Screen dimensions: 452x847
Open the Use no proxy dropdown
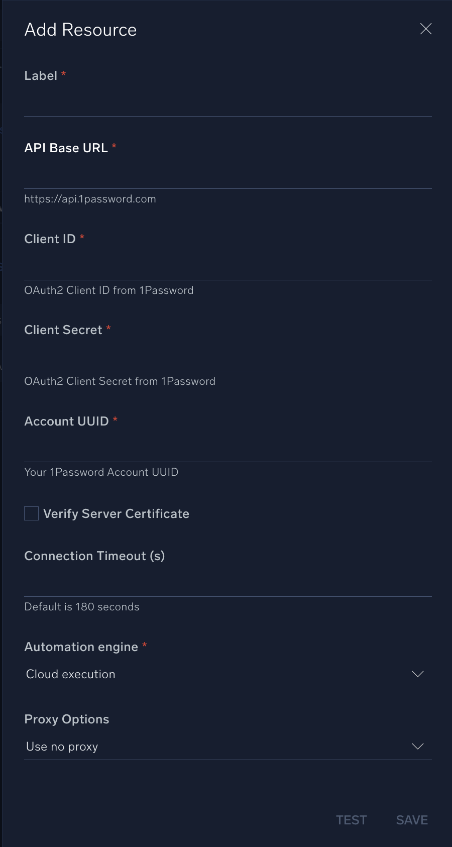221,747
